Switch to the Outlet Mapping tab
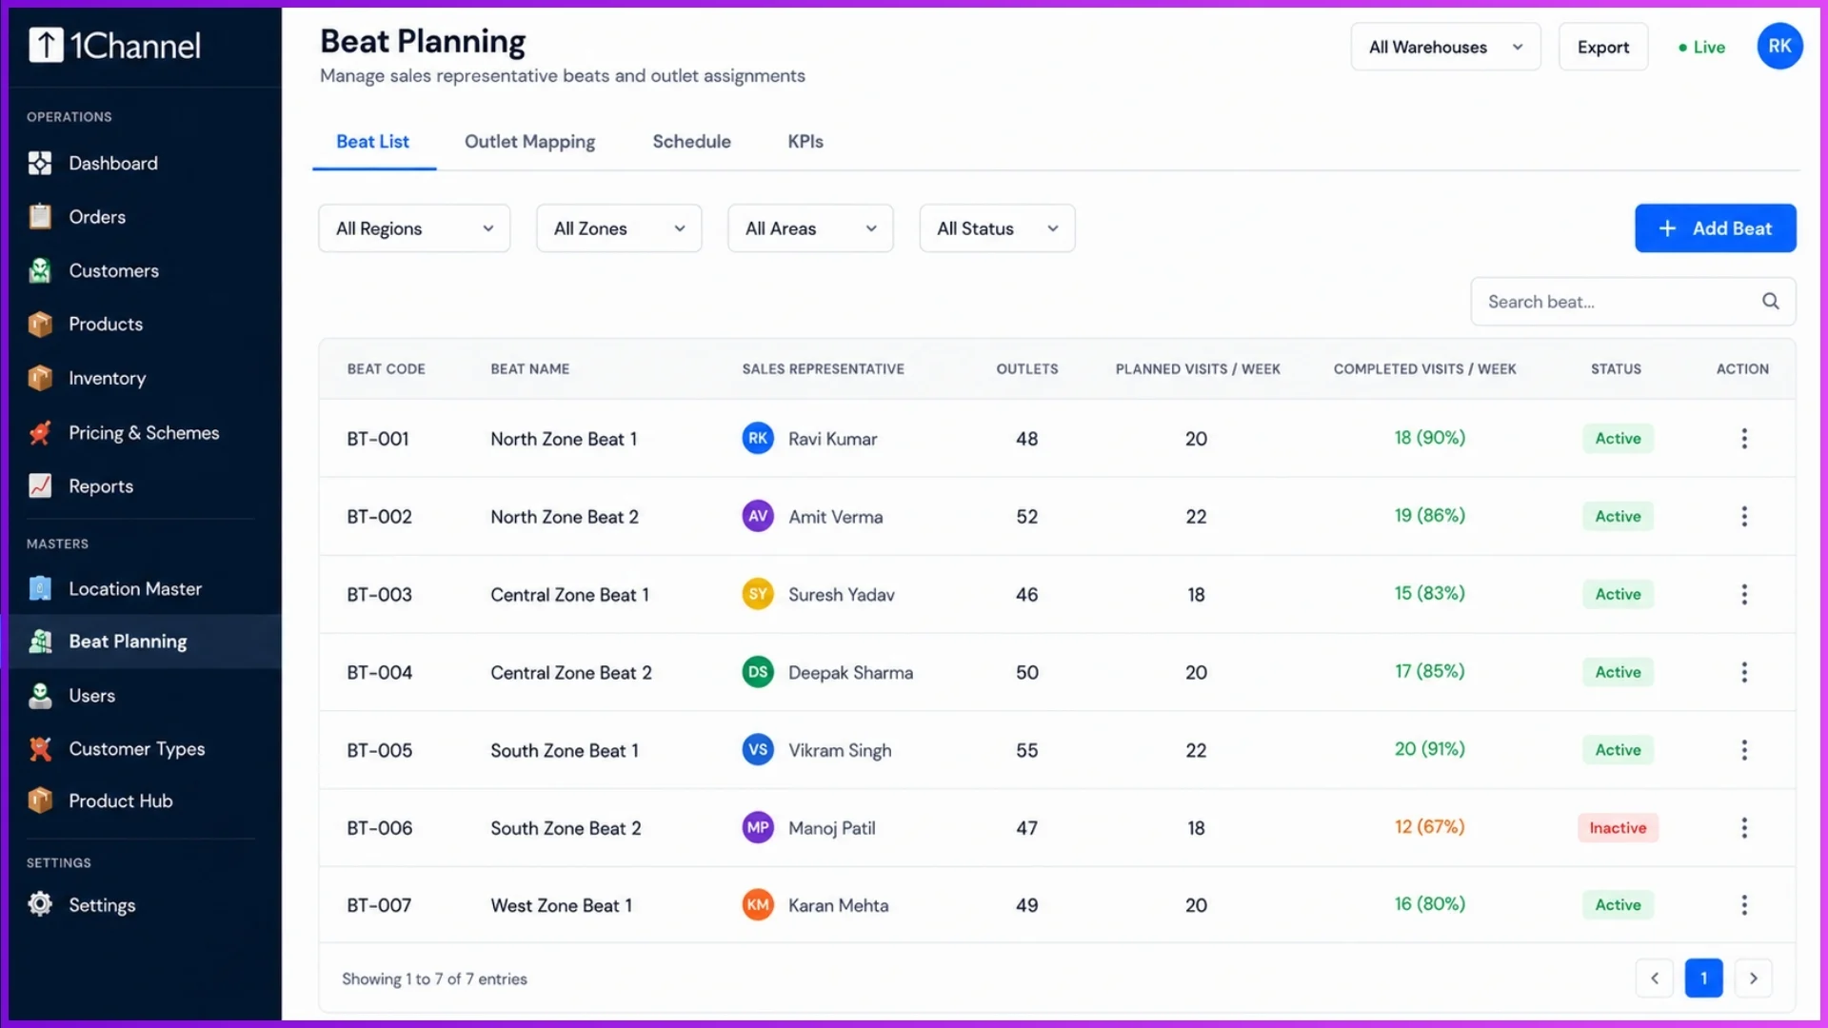Viewport: 1828px width, 1028px height. [529, 142]
